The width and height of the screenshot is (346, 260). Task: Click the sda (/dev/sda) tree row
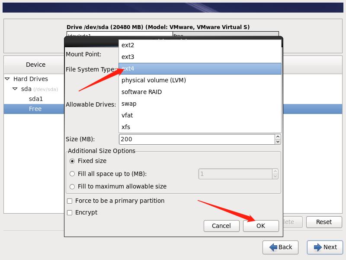point(34,89)
